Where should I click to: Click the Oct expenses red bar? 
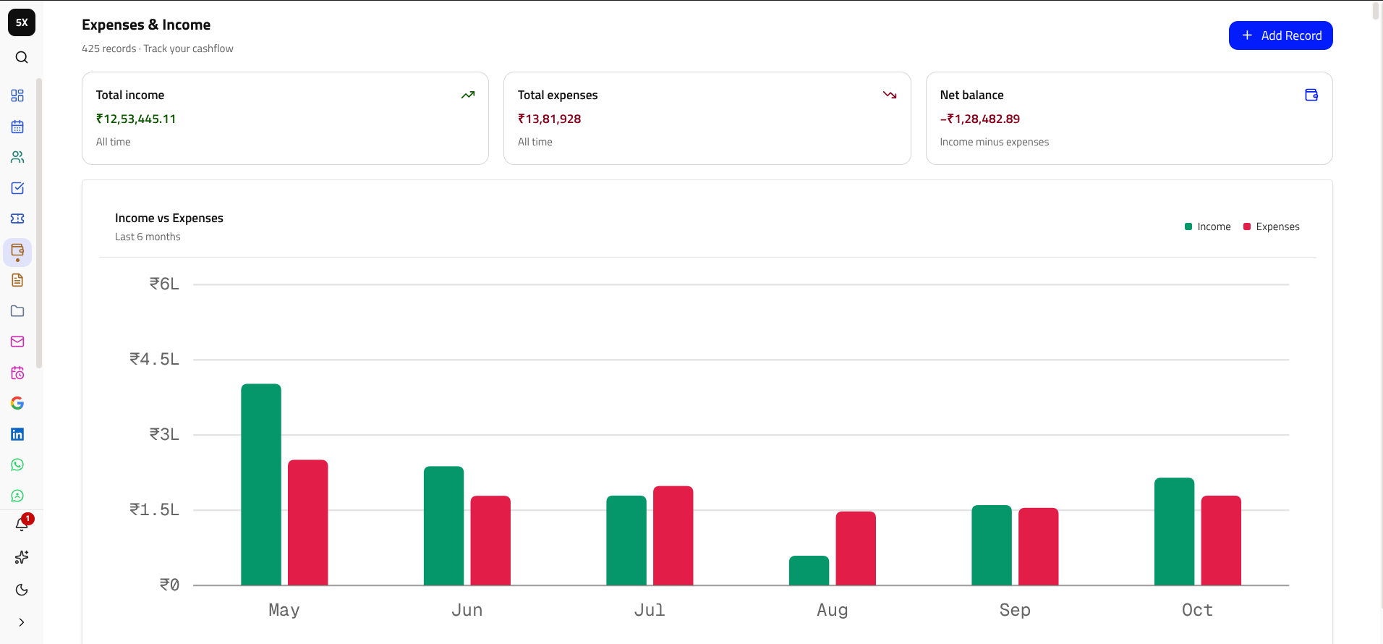[x=1221, y=541]
